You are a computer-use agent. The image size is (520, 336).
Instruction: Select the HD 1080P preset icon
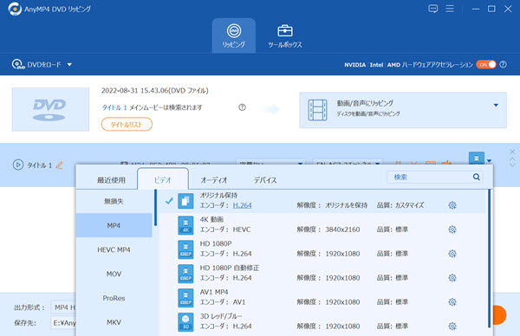coord(185,249)
